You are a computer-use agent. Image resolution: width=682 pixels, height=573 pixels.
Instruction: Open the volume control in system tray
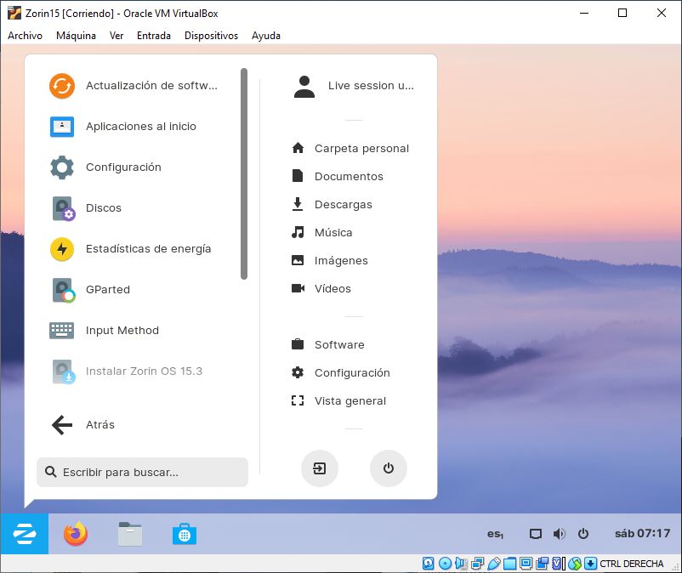pos(559,534)
